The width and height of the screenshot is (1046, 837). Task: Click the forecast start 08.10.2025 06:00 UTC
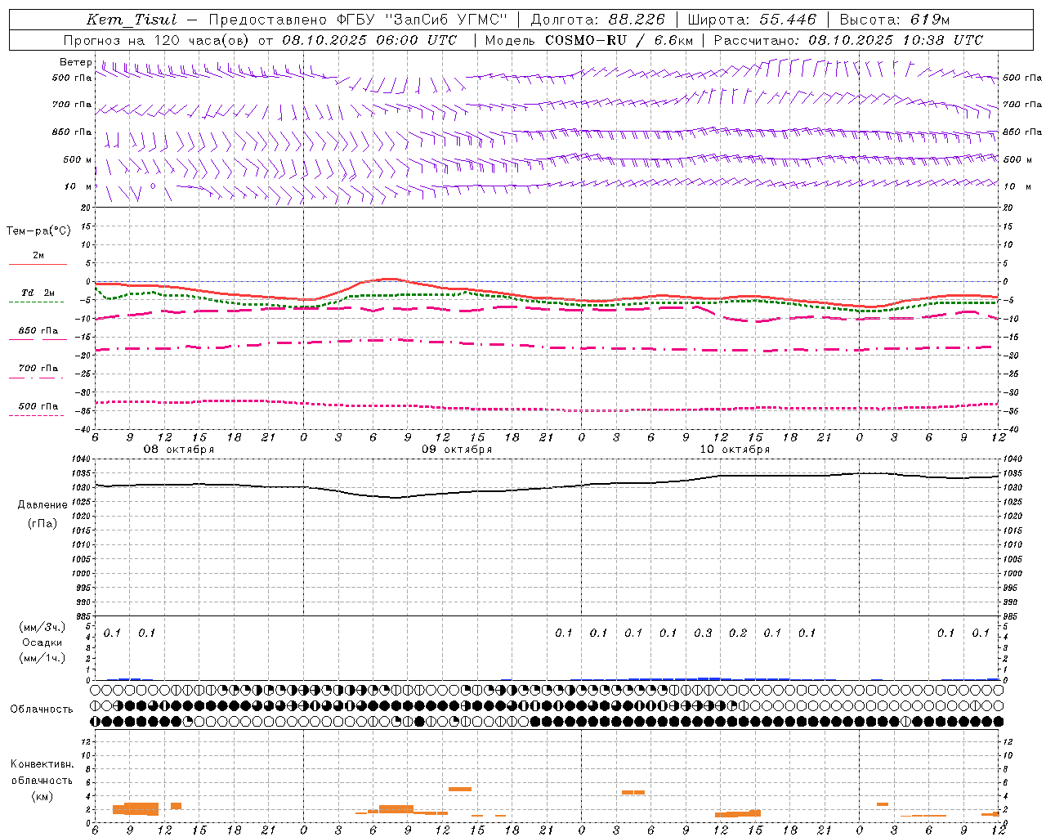[x=369, y=40]
